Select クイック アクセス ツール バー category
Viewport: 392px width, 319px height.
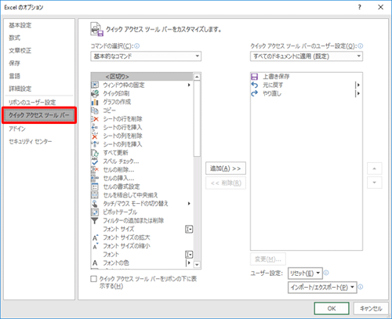(x=39, y=115)
